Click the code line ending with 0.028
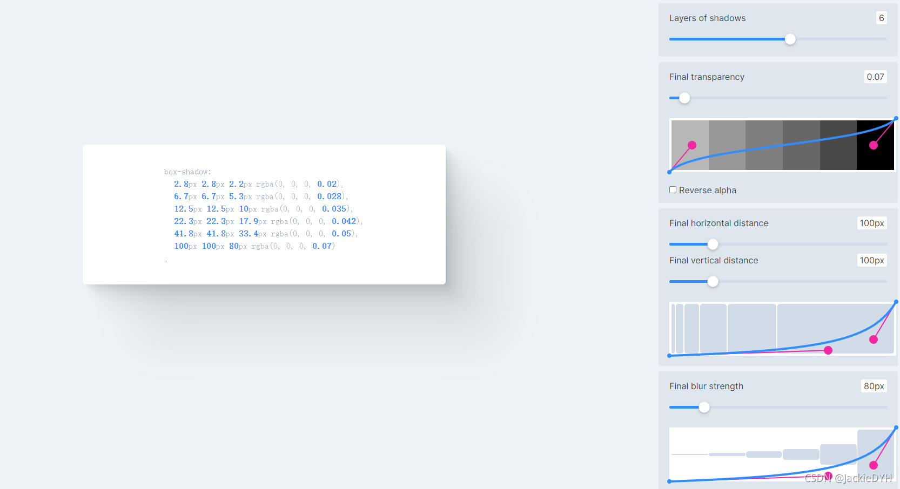 261,196
